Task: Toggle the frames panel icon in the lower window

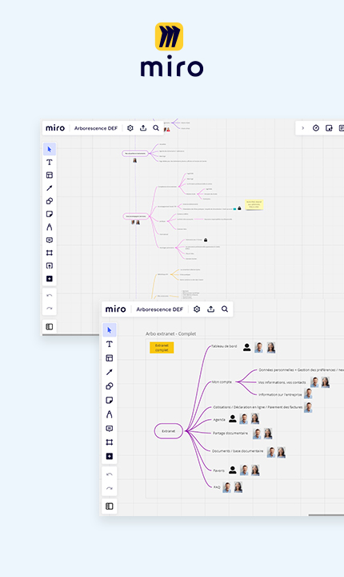Action: coord(109,506)
